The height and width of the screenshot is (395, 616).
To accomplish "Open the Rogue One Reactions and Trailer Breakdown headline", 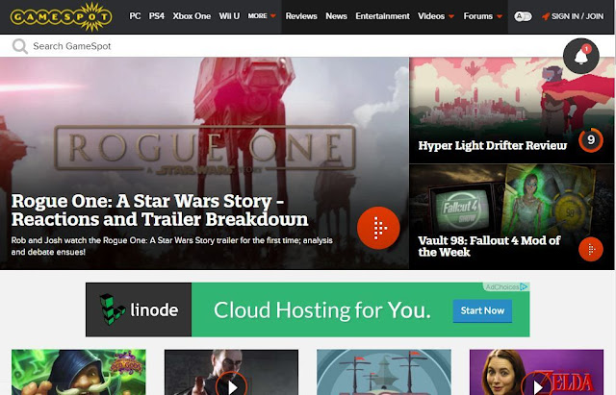I will (160, 210).
